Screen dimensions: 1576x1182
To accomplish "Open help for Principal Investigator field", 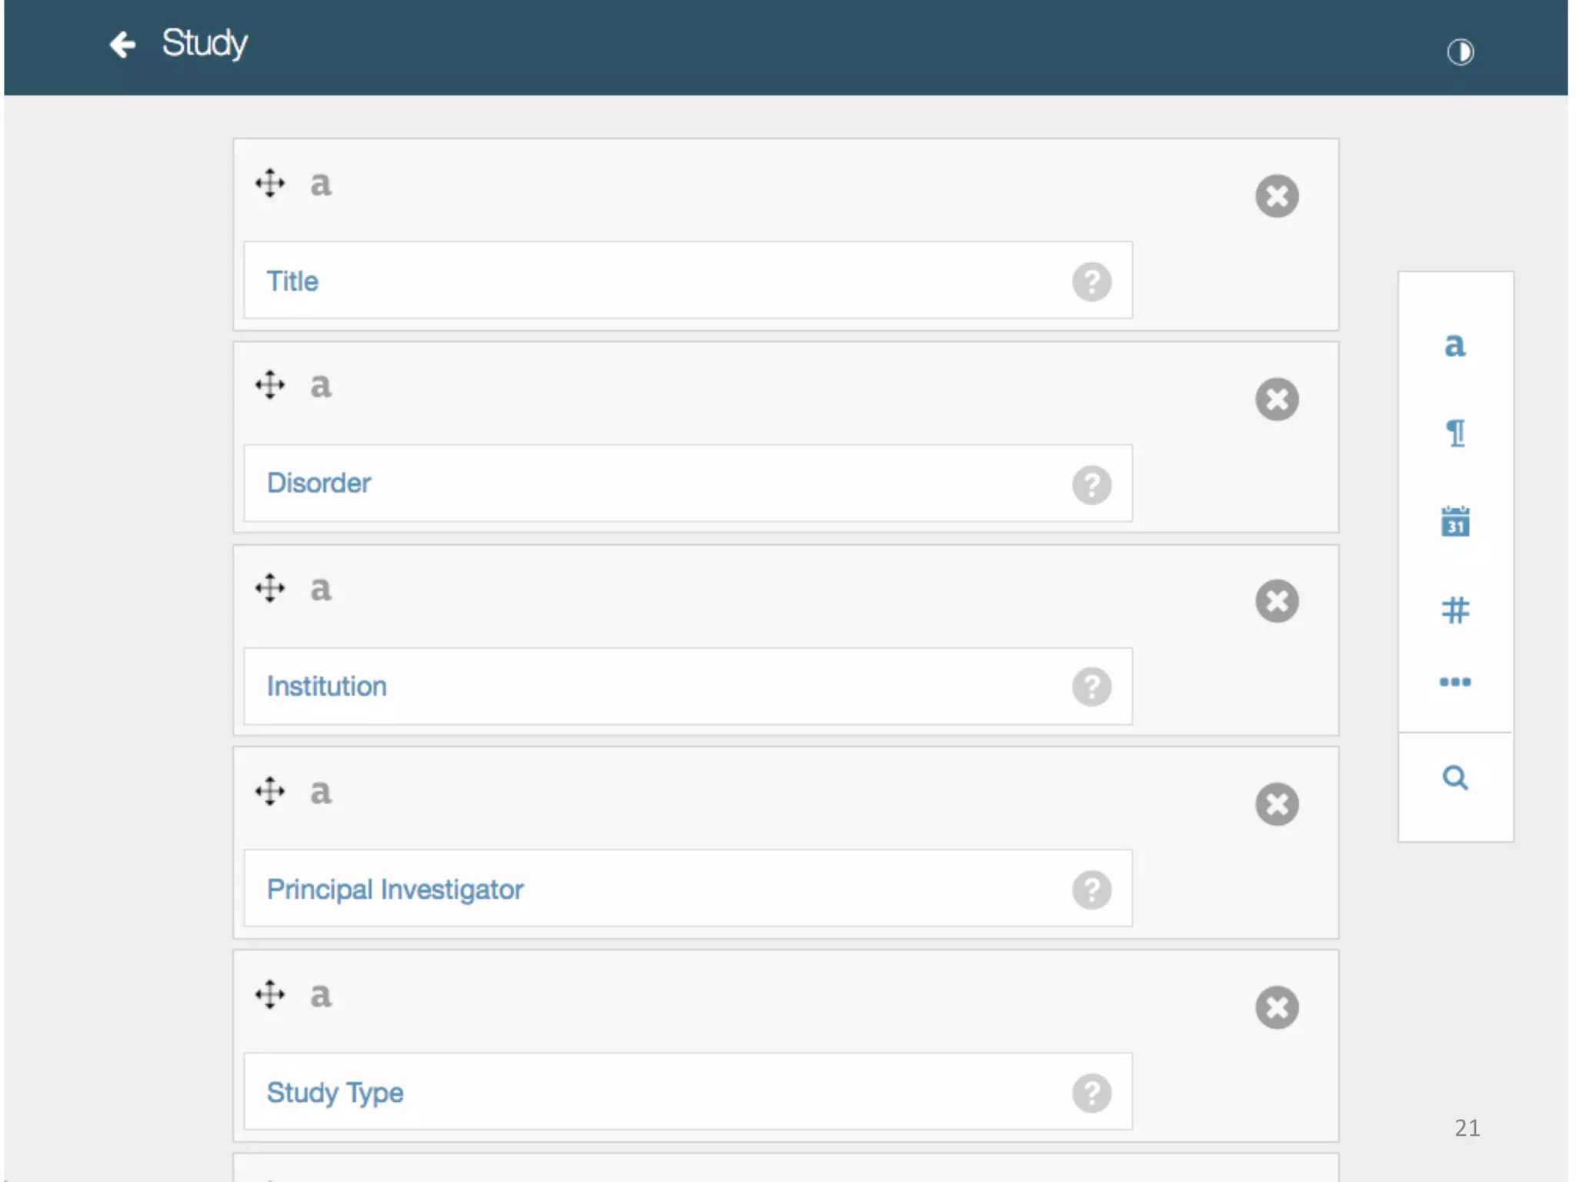I will [1091, 890].
